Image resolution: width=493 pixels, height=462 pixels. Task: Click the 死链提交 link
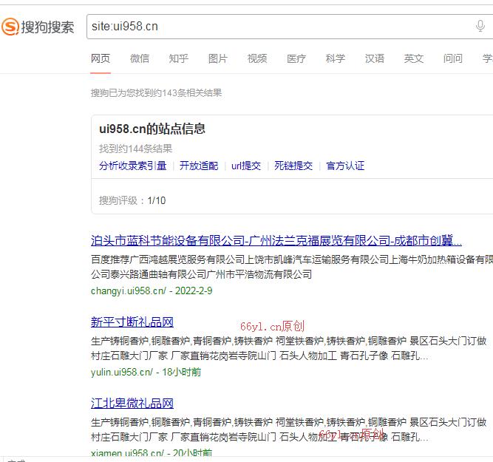(293, 166)
